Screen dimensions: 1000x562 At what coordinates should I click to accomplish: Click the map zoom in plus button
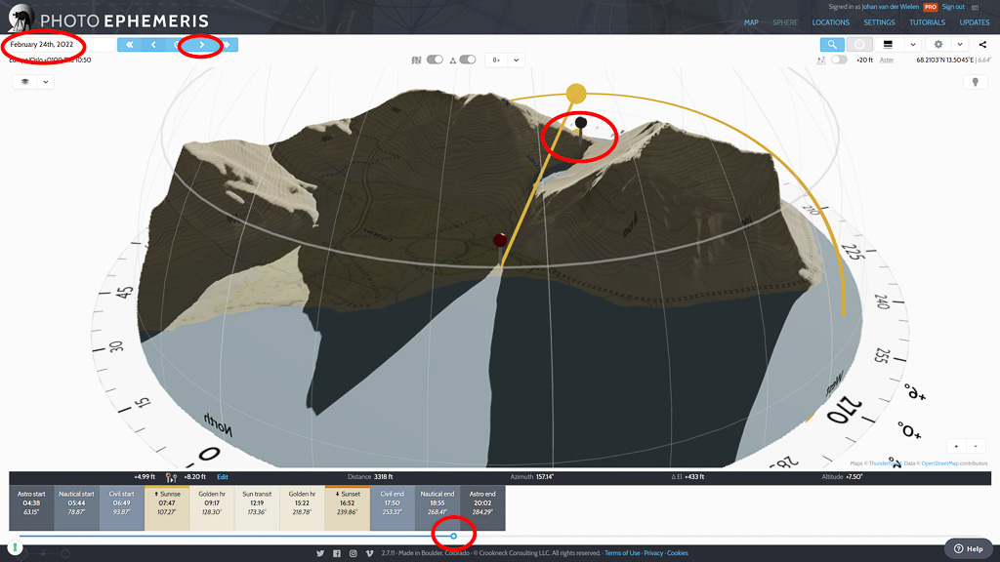[x=956, y=446]
